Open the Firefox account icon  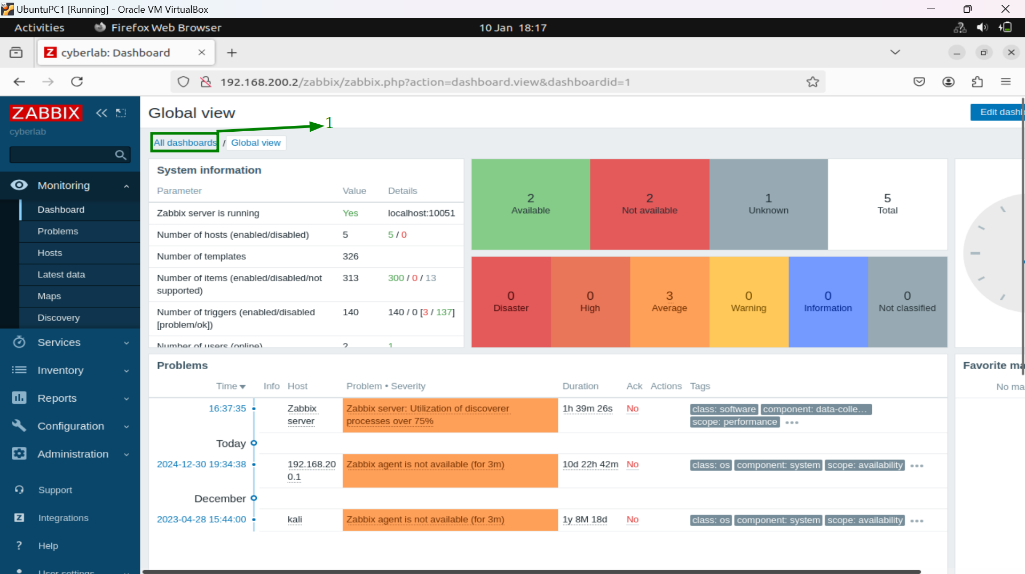point(948,82)
